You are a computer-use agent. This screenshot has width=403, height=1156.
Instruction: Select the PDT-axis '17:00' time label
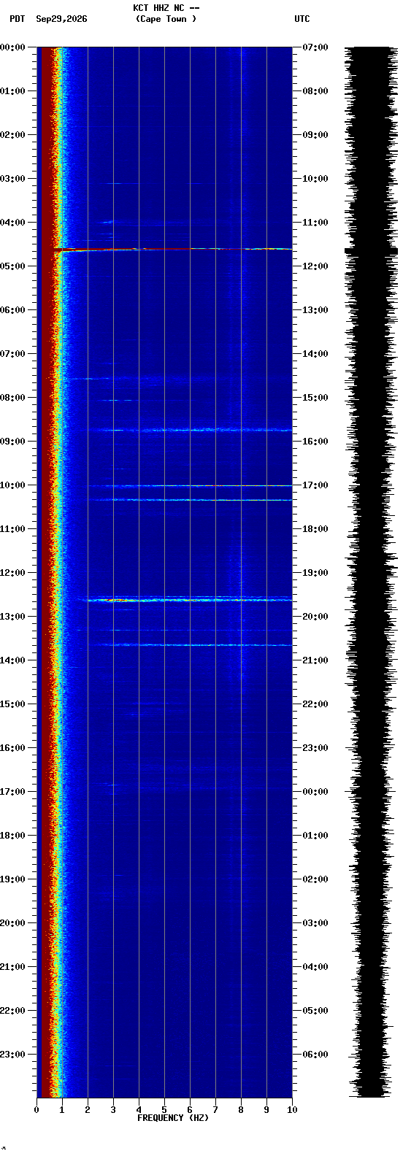(x=12, y=792)
